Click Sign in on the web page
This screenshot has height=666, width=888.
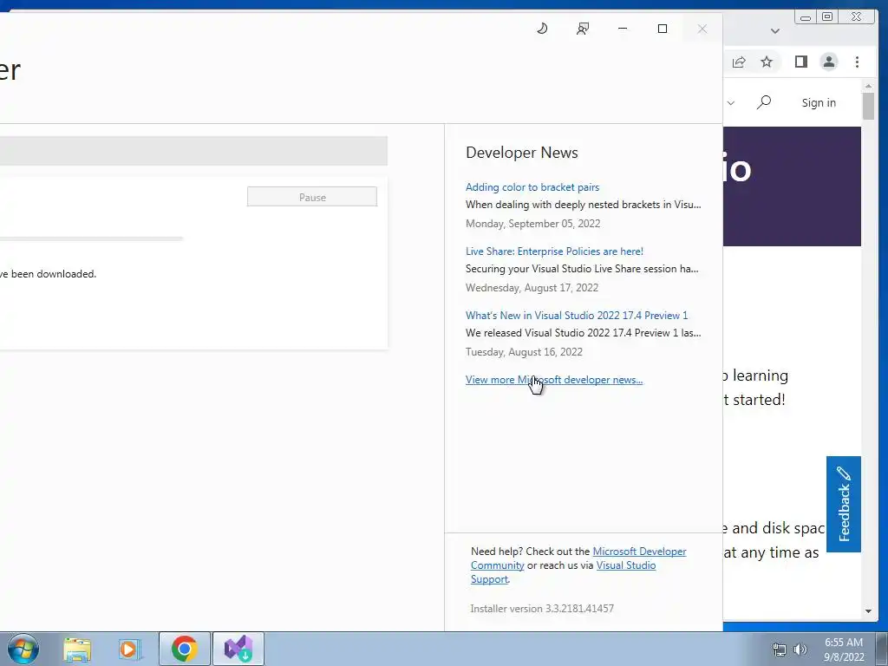tap(819, 102)
